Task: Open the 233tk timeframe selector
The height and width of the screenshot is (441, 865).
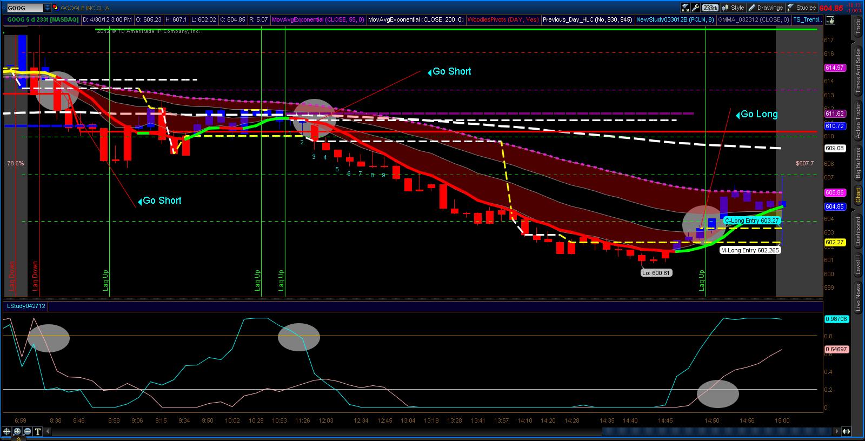Action: tap(710, 8)
